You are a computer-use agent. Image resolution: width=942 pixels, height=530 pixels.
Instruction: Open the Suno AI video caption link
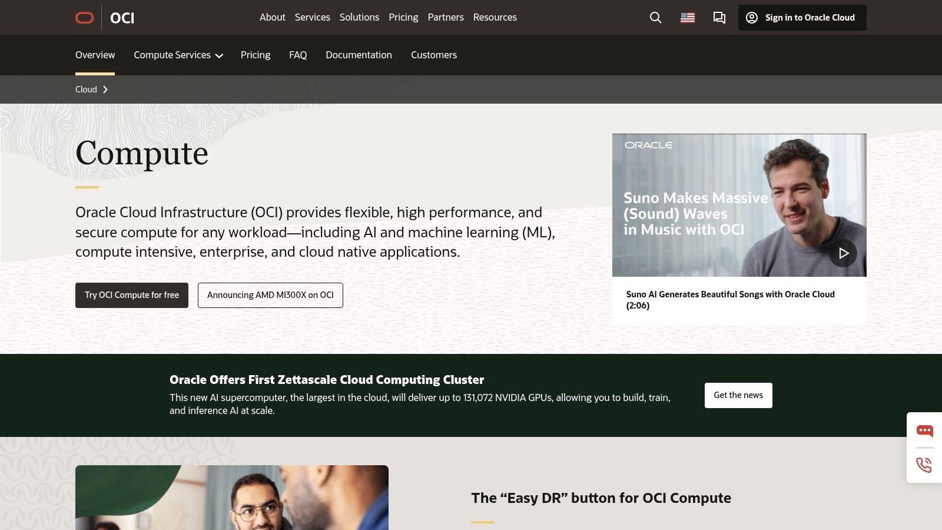[x=730, y=300]
